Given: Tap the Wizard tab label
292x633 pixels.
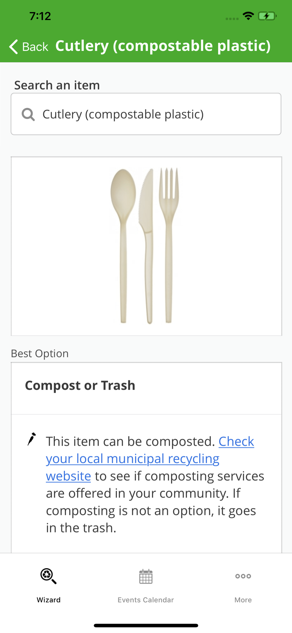Looking at the screenshot, I should pos(48,600).
